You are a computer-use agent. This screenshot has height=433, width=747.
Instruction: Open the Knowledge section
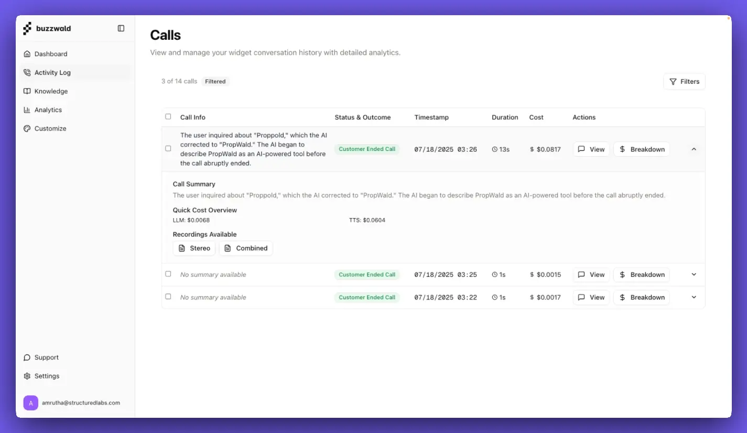click(x=51, y=91)
